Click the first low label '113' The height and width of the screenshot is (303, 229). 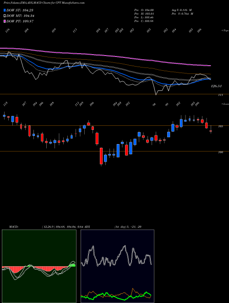pos(5,104)
